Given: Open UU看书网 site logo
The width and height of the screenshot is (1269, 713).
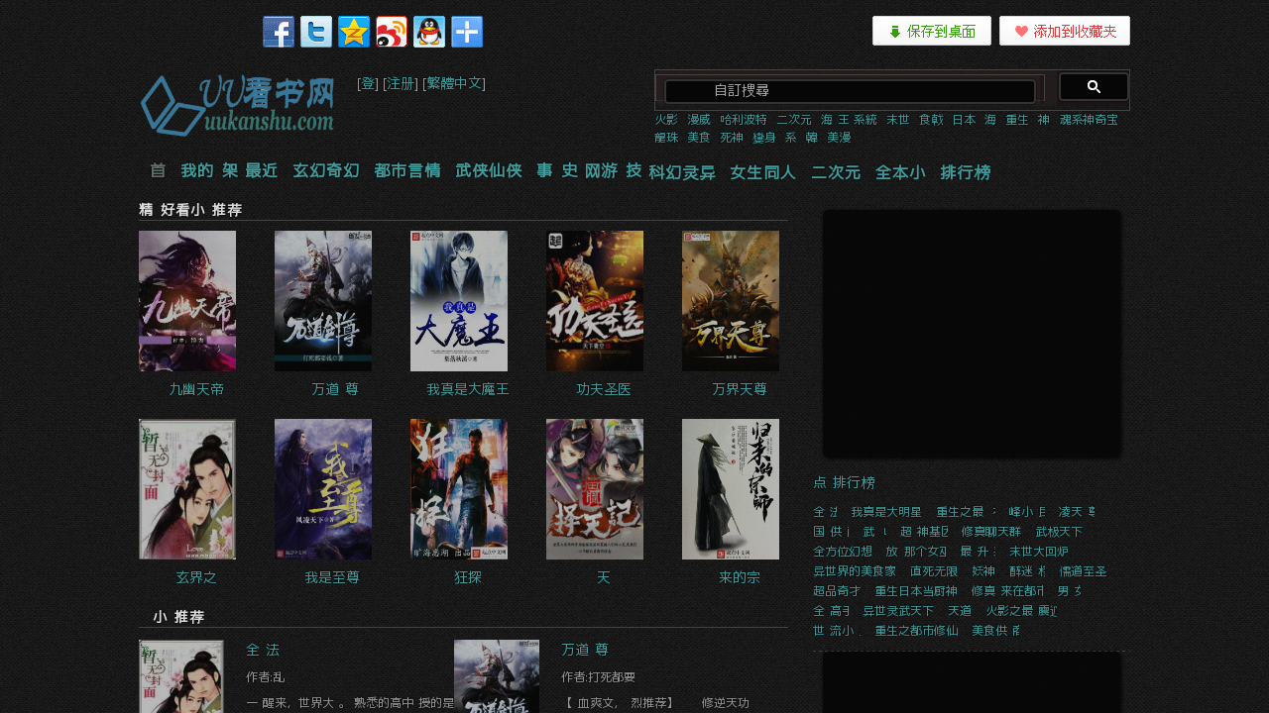Looking at the screenshot, I should click(x=237, y=105).
